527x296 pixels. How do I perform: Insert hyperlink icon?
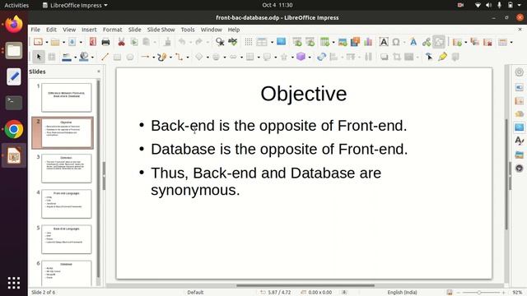[x=427, y=42]
